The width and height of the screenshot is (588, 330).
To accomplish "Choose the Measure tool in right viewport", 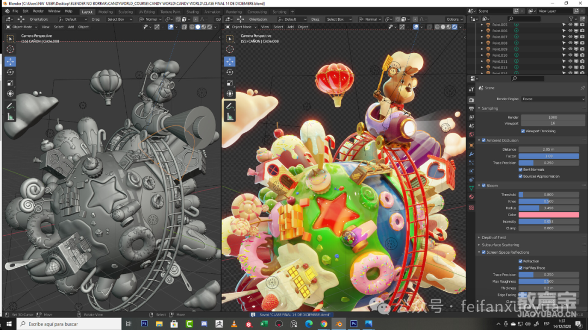I will coord(230,117).
